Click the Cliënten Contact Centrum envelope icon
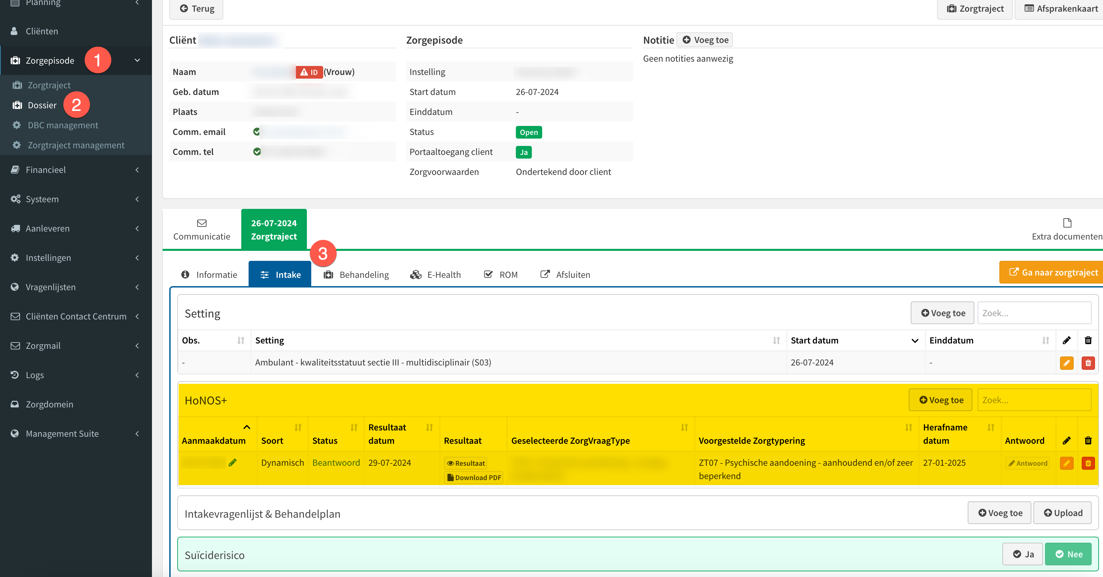Viewport: 1103px width, 577px height. (x=15, y=316)
